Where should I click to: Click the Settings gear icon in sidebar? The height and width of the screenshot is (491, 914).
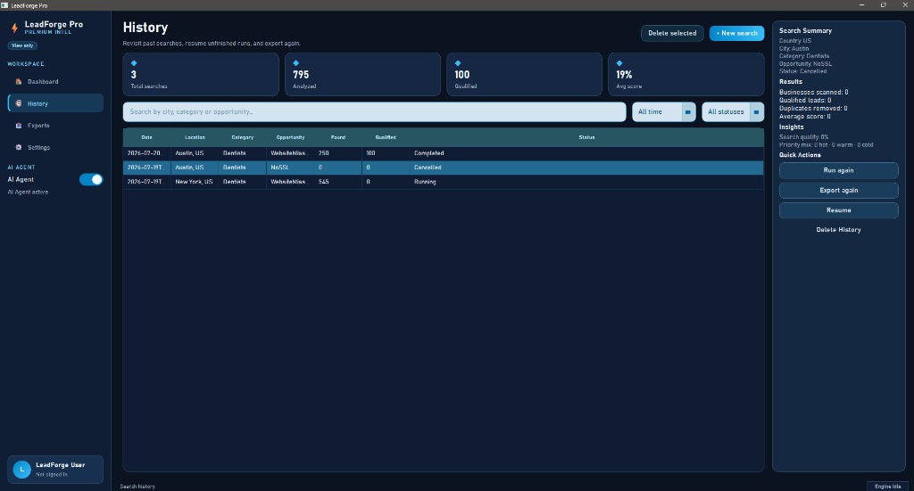19,147
